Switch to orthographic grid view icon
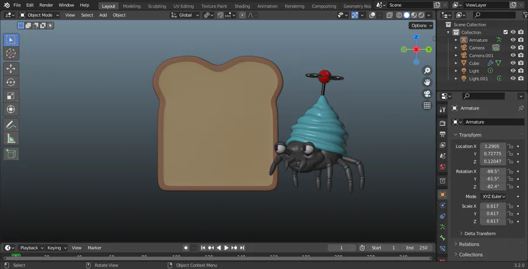 [x=427, y=105]
